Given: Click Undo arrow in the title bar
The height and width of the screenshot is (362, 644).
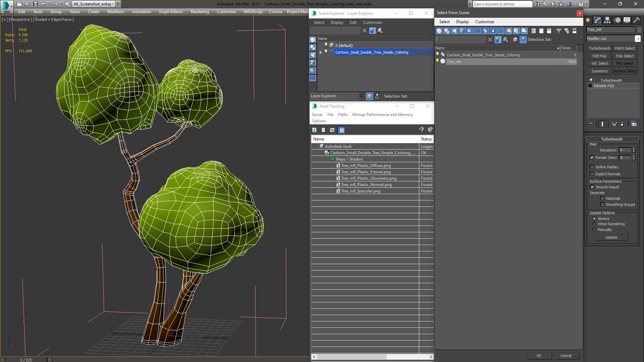Looking at the screenshot, I should 44,4.
